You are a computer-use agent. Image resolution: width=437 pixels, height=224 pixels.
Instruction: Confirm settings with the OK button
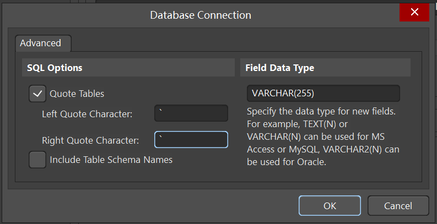pos(330,206)
